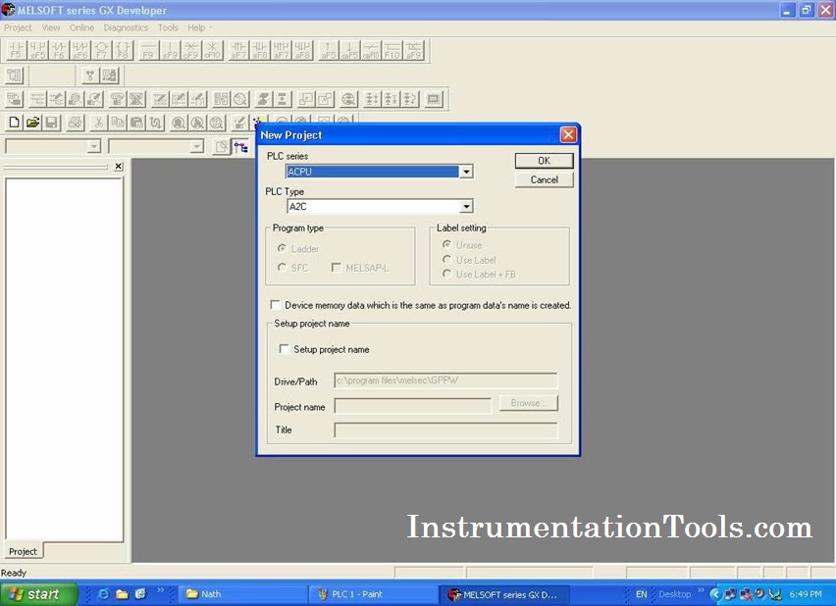836x606 pixels.
Task: Click the Save floppy disk icon
Action: point(52,123)
